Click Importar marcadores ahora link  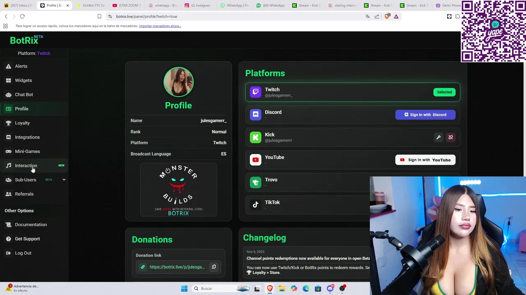pos(160,26)
